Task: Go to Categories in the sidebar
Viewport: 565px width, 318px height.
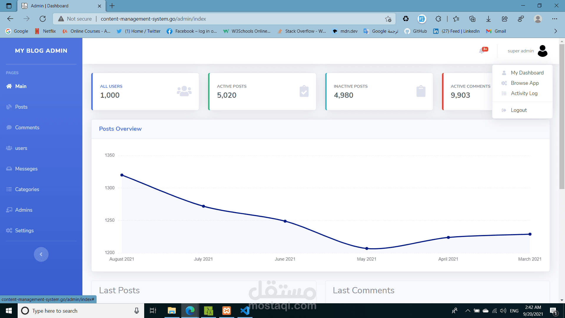Action: [x=27, y=189]
